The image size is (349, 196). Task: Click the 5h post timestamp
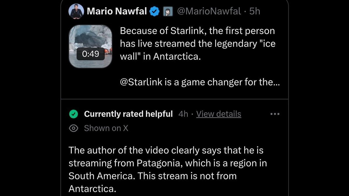point(255,11)
